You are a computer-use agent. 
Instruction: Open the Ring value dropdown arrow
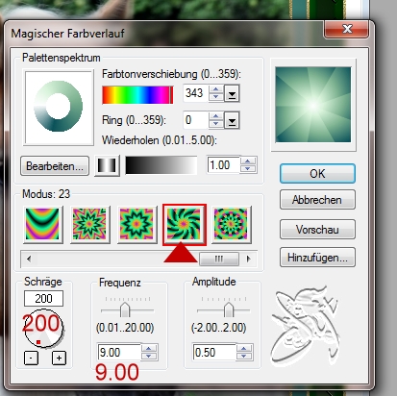(232, 120)
